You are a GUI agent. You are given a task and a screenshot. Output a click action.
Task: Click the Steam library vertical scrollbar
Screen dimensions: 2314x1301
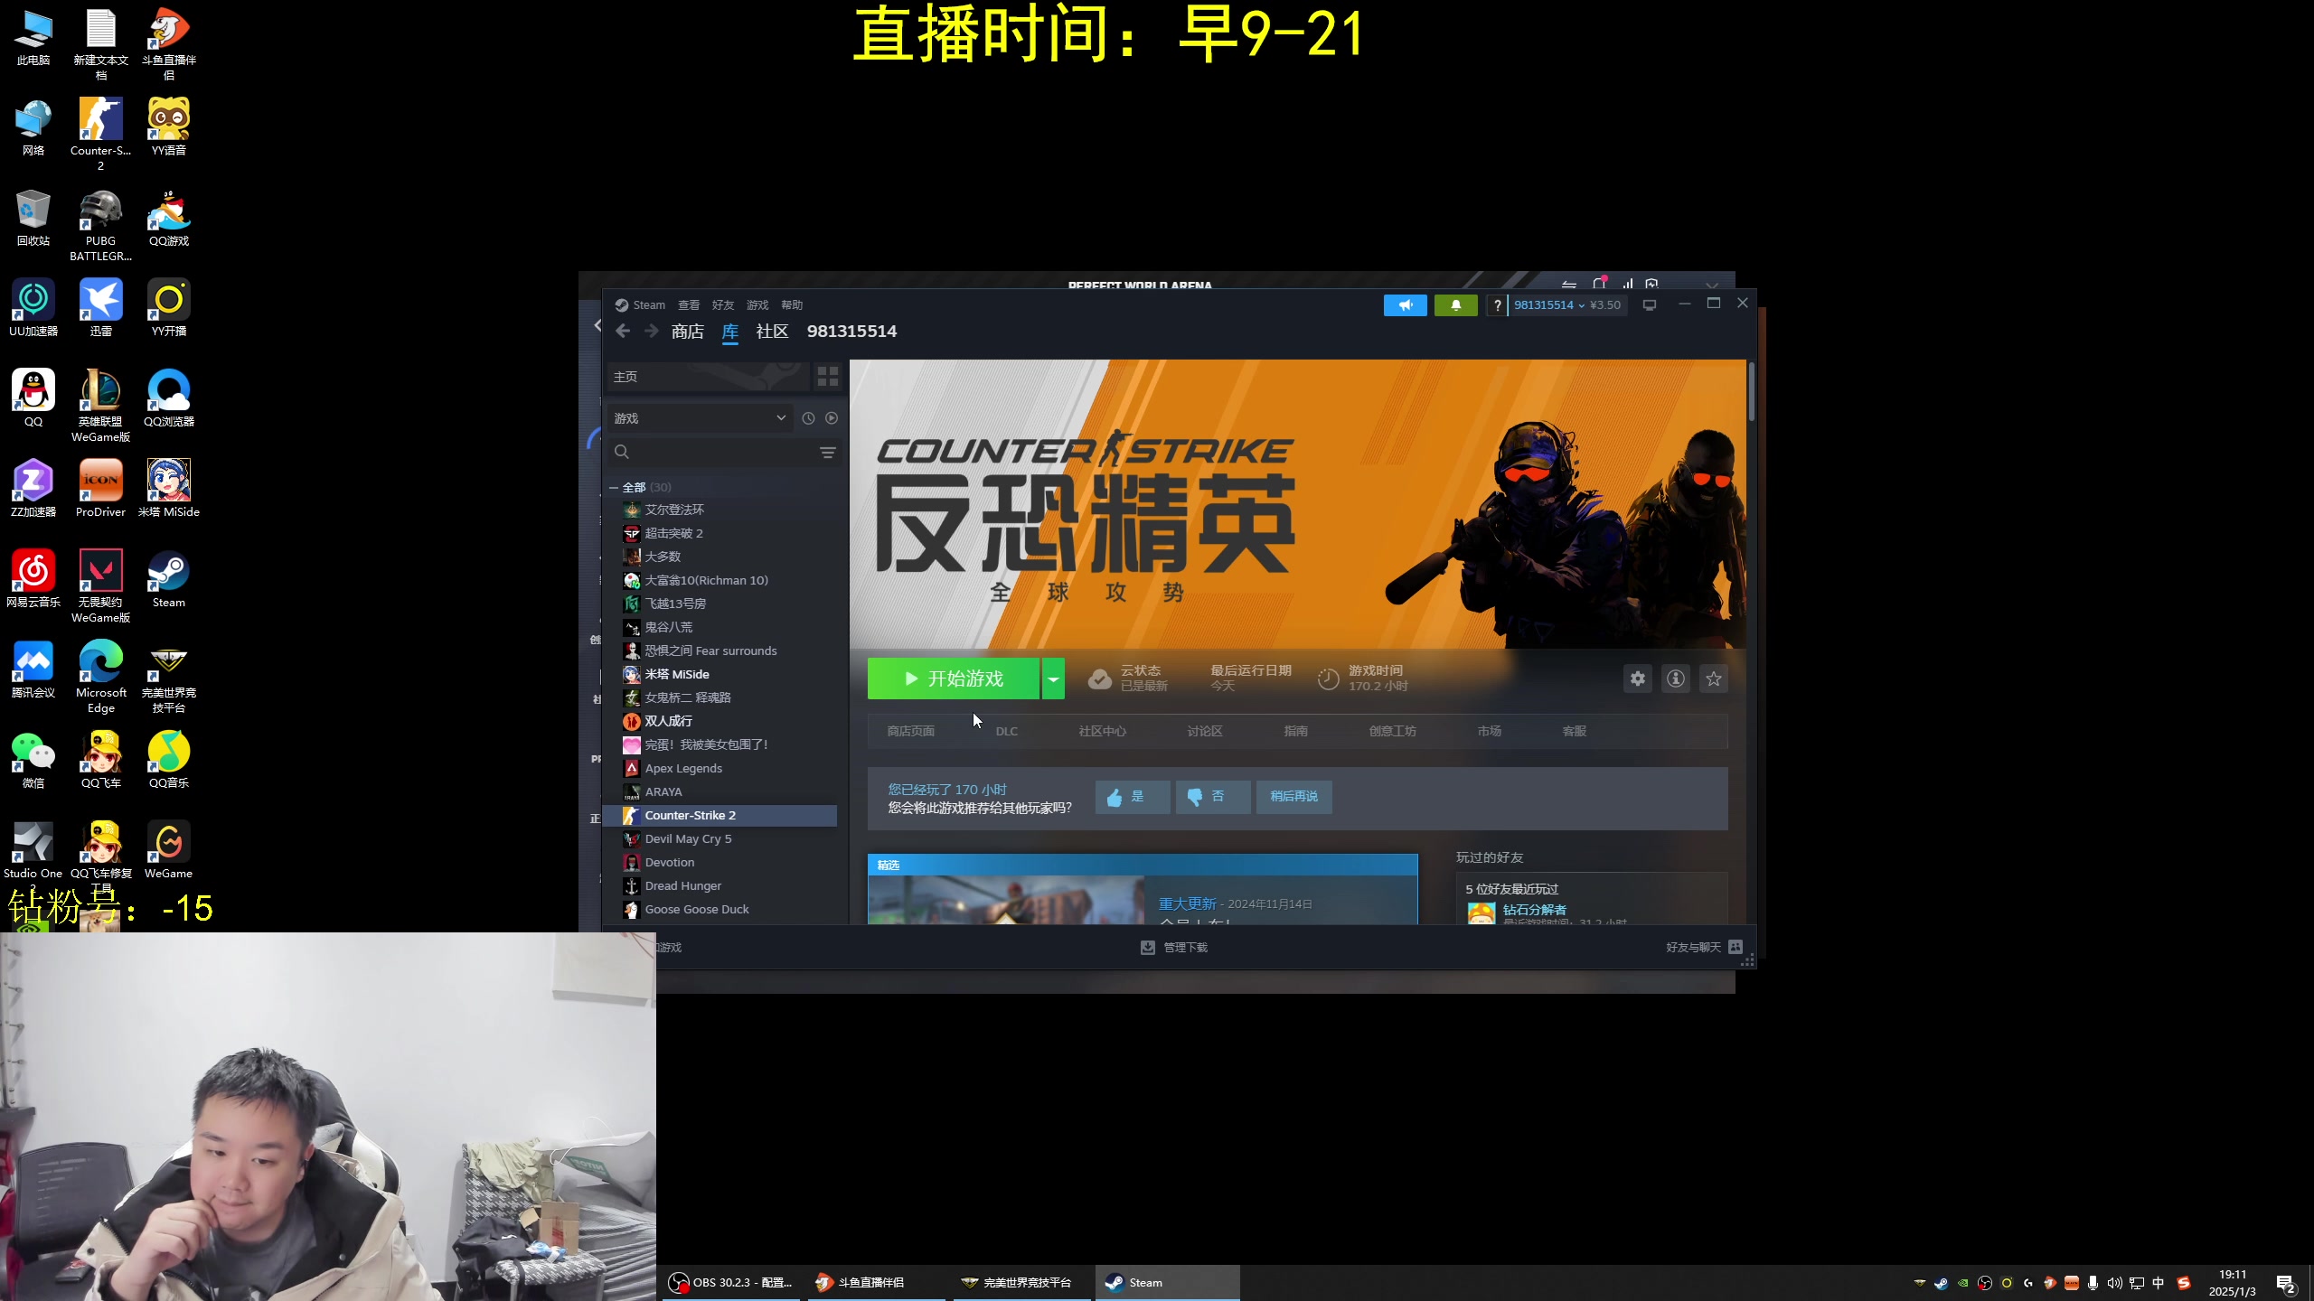[1751, 391]
